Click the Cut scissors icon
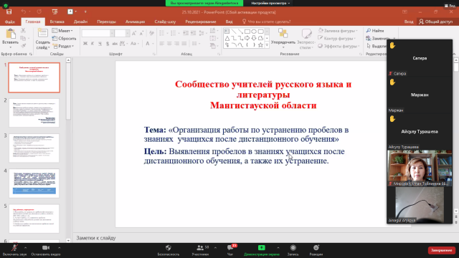 point(23,30)
